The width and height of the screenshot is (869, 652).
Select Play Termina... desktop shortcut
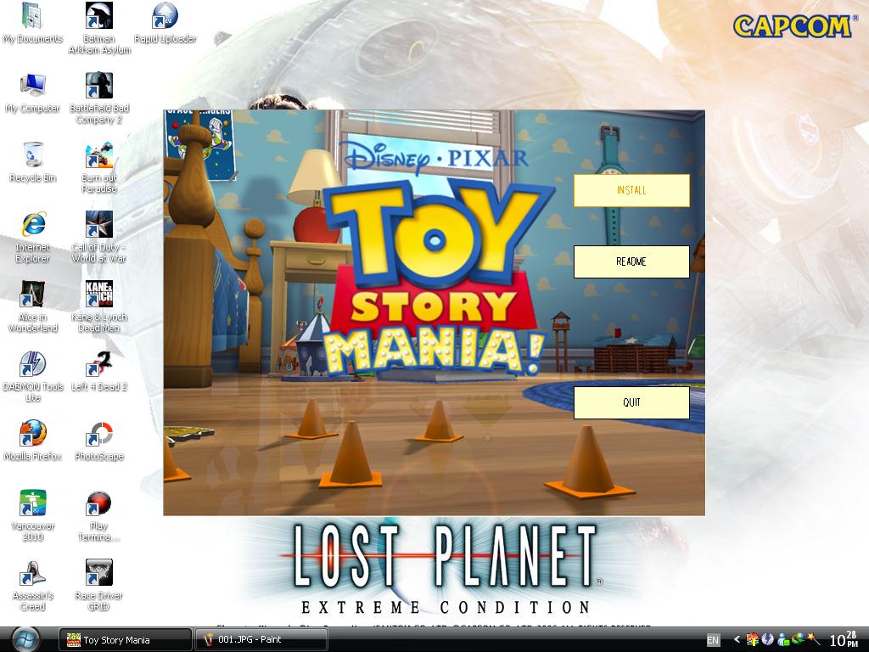[99, 515]
